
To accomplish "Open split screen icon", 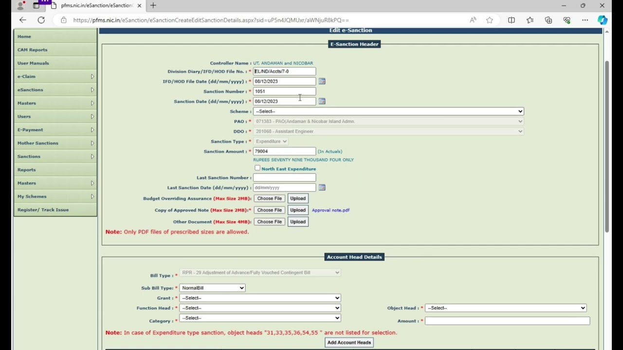I will click(x=512, y=20).
